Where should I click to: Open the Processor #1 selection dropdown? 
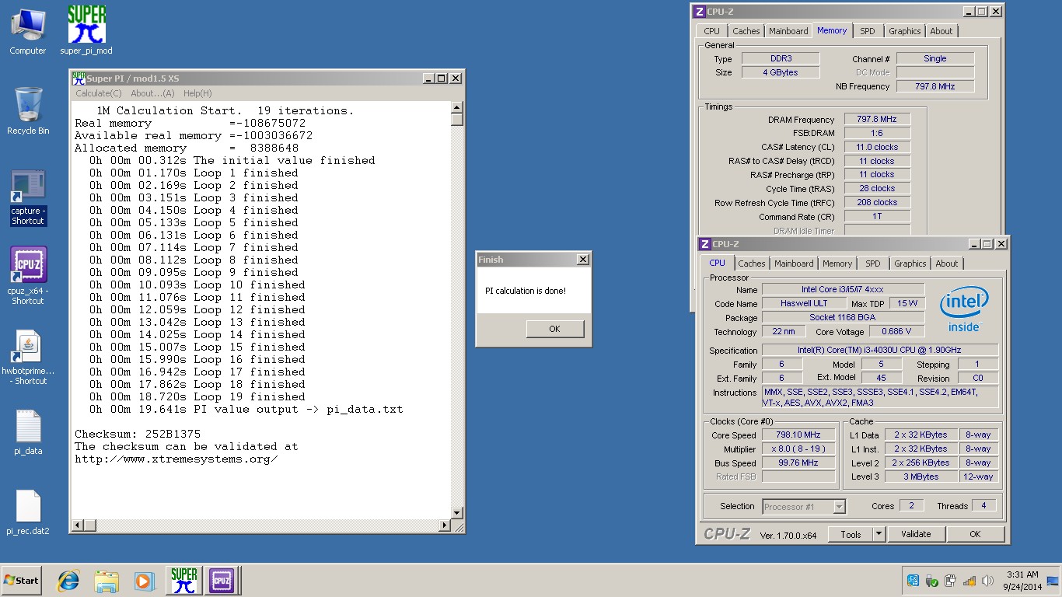point(804,507)
